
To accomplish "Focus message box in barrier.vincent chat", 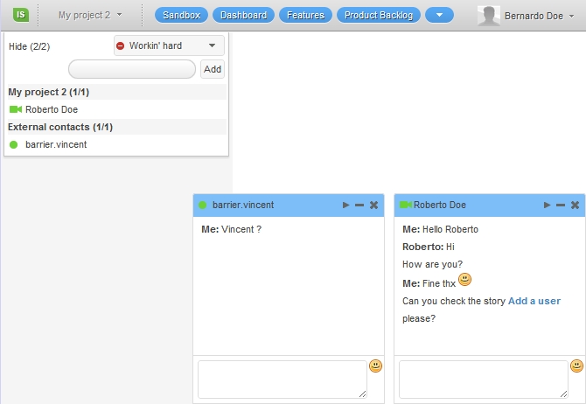I will coord(283,380).
